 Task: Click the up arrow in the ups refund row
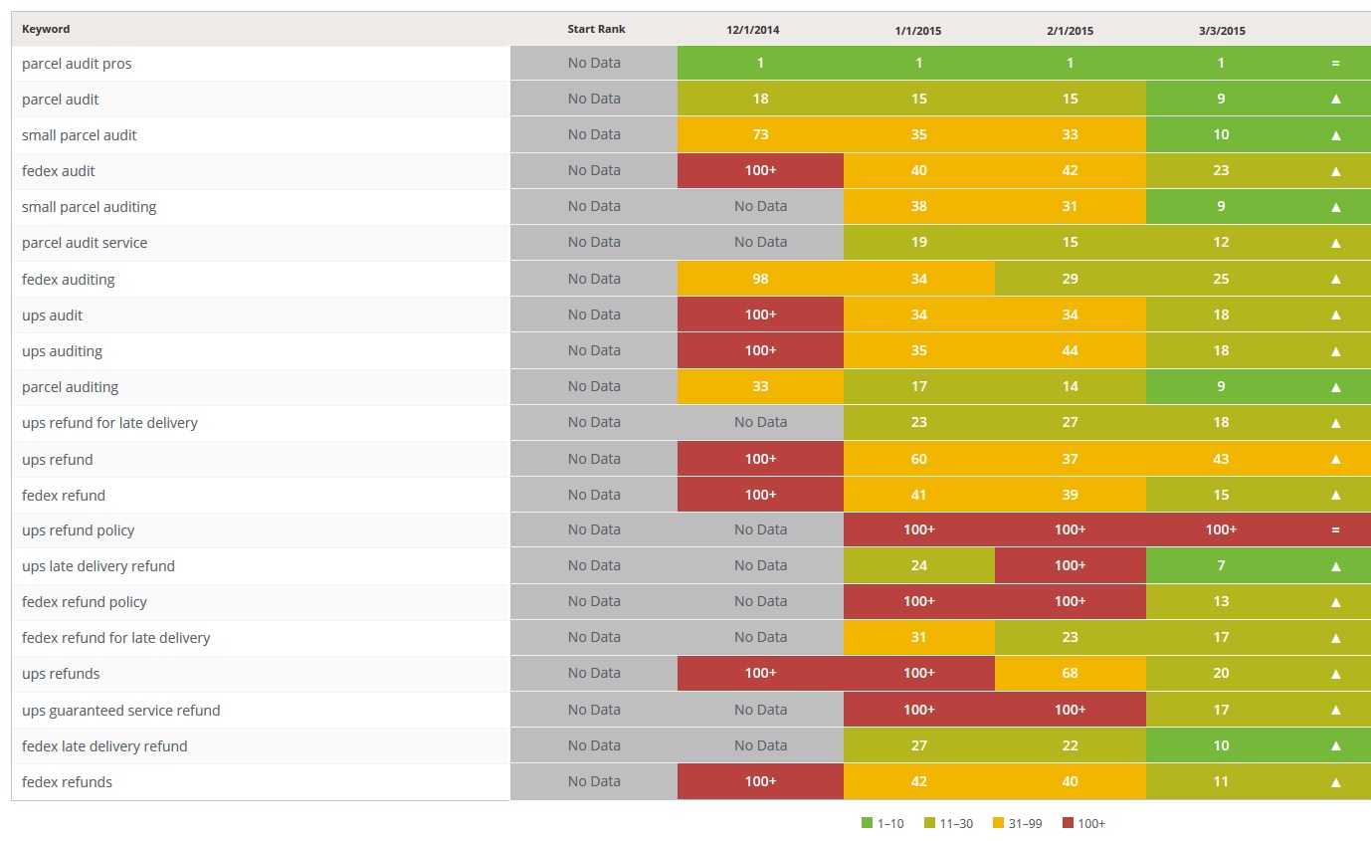coord(1335,459)
